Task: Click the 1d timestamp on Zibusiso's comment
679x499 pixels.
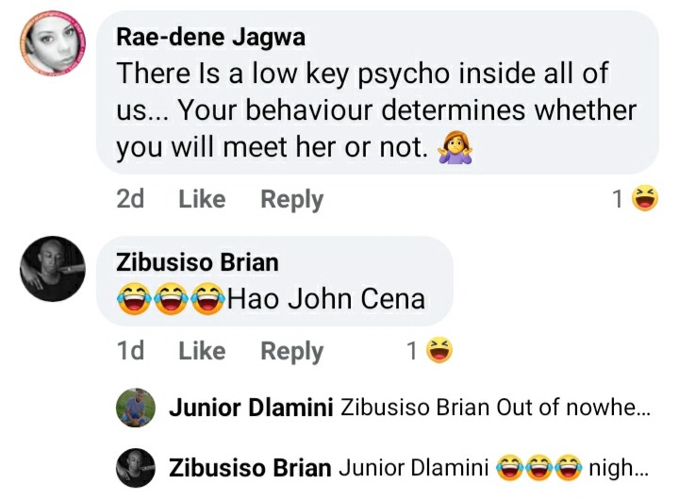Action: (x=130, y=351)
